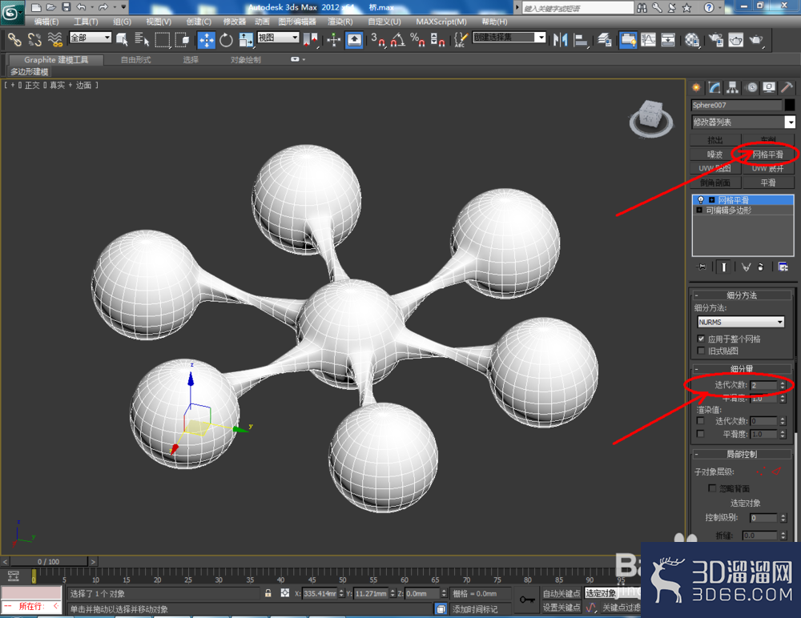801x618 pixels.
Task: Open the Manage Layers icon
Action: [605, 40]
